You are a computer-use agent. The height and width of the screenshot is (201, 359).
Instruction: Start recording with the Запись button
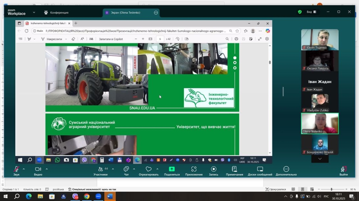(214, 169)
